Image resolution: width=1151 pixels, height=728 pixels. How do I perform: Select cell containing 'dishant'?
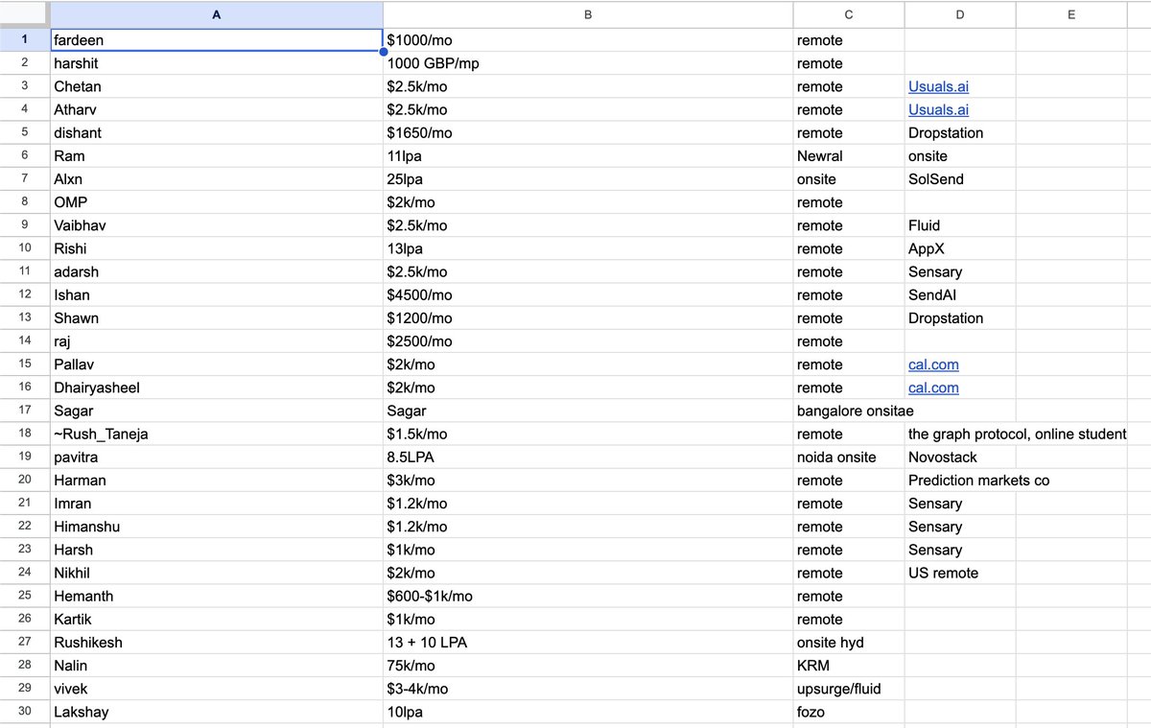click(x=216, y=132)
